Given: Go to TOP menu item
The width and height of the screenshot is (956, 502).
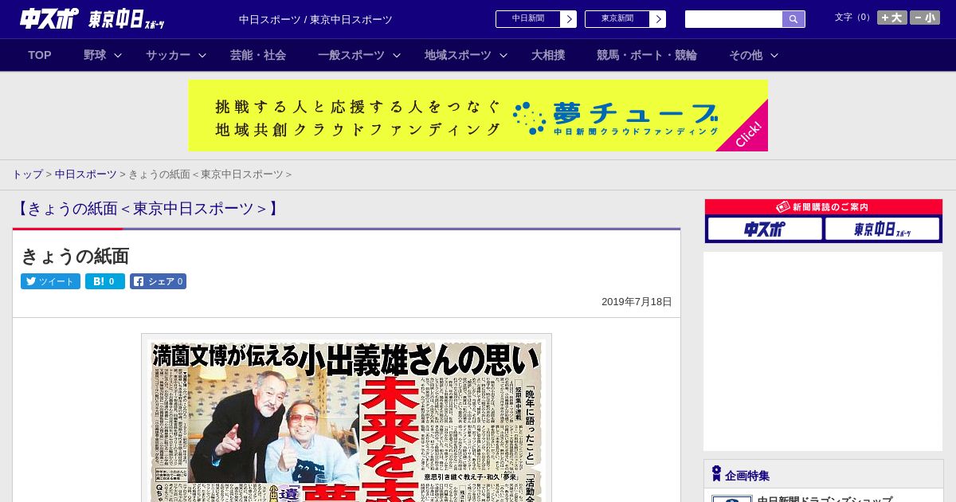Looking at the screenshot, I should click(40, 55).
